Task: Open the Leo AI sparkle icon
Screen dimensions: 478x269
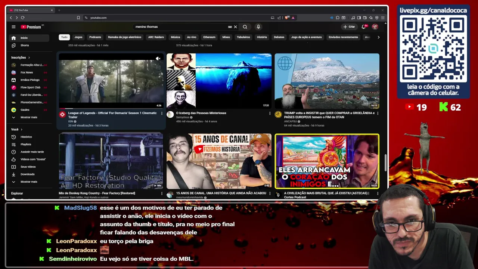Action: pos(371,18)
